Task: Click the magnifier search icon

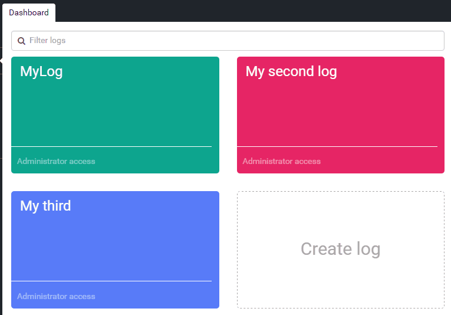Action: tap(21, 41)
